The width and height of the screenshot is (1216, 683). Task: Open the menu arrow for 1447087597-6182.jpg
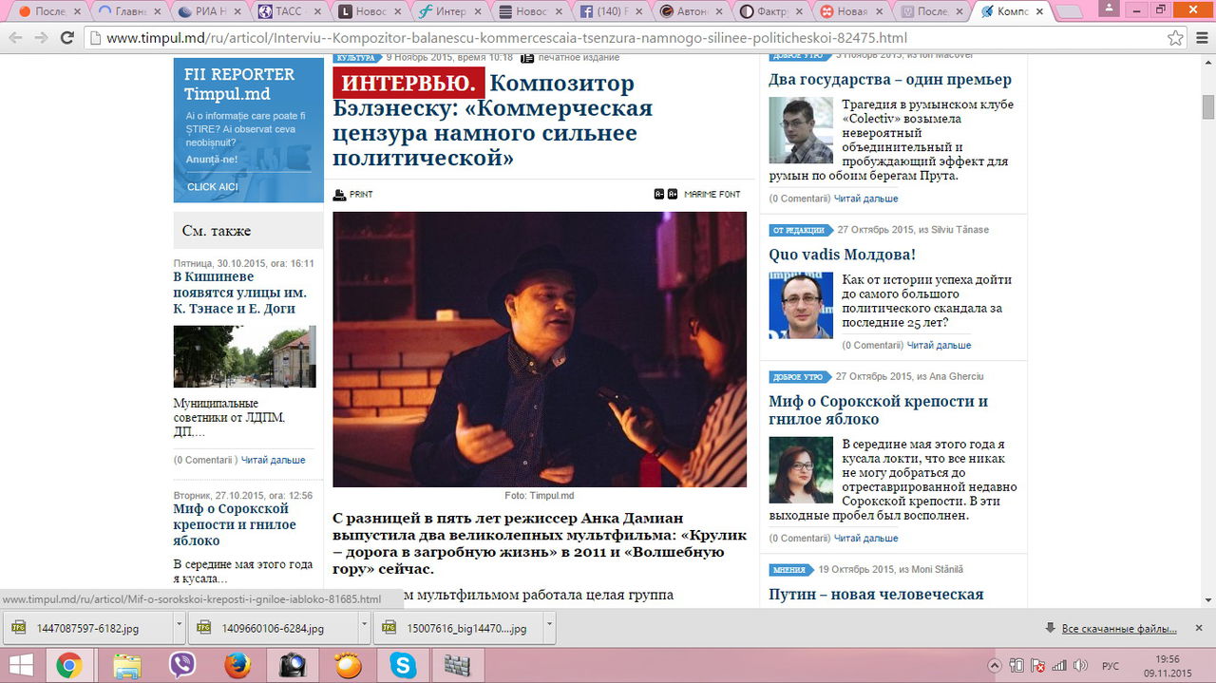coord(179,628)
